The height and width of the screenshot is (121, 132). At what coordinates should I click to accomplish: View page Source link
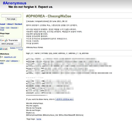pyautogui.click(x=14, y=28)
